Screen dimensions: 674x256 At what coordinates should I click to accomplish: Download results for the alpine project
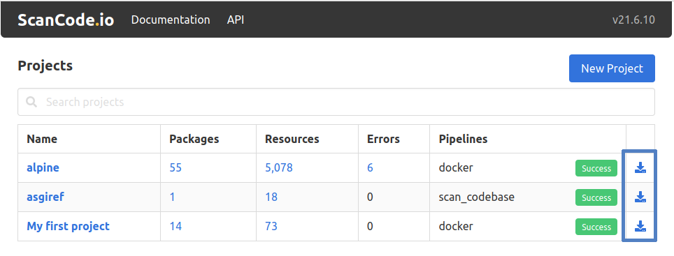coord(640,168)
